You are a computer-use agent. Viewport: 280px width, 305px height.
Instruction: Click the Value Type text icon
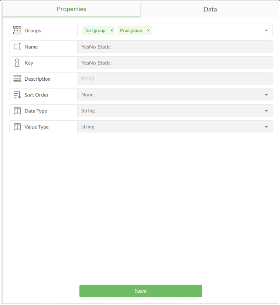[x=17, y=127]
